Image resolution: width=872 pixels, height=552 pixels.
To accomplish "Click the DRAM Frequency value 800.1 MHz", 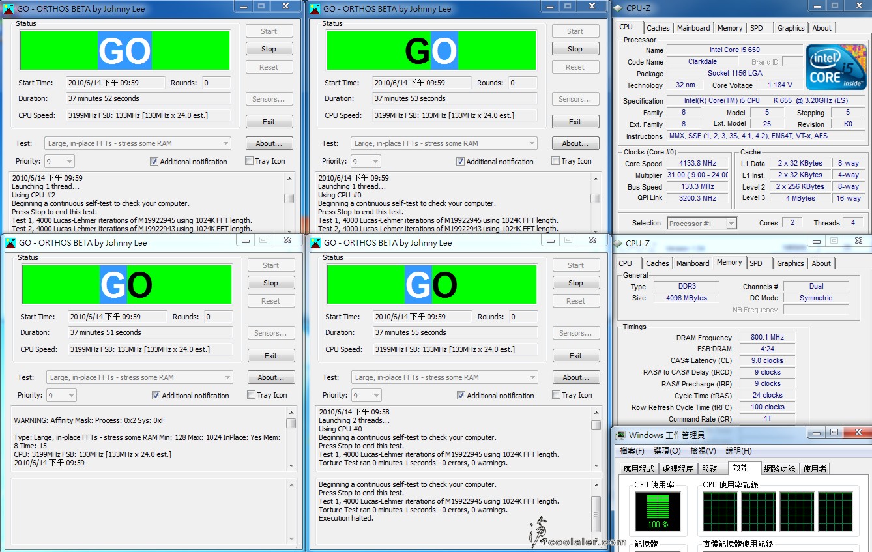I will (767, 338).
